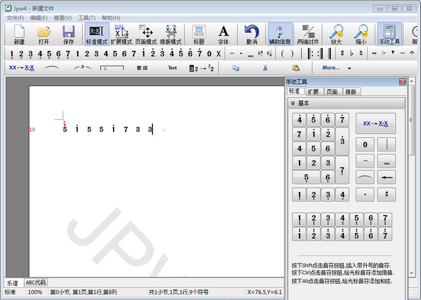Switch to 标准模式 standard mode
This screenshot has height=300, width=421.
[x=95, y=34]
